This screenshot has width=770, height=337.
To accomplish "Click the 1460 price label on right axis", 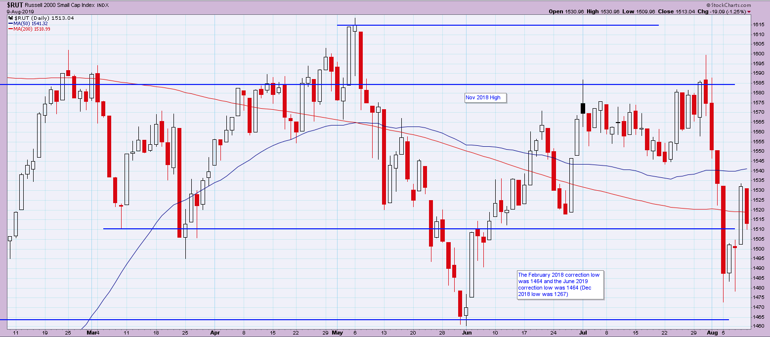I will (758, 326).
